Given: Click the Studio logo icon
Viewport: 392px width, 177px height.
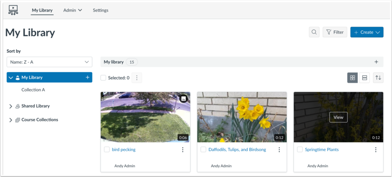Looking at the screenshot, I should pyautogui.click(x=13, y=10).
